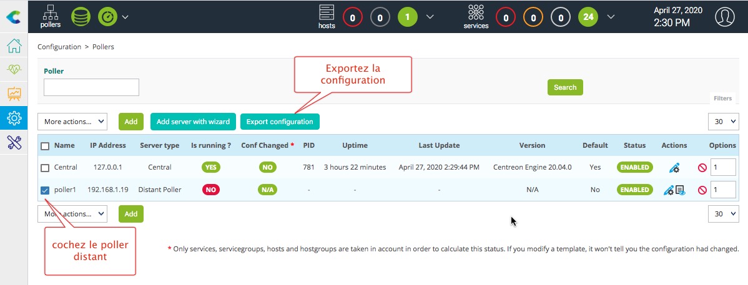Click the Add server with wizard button

click(x=193, y=122)
